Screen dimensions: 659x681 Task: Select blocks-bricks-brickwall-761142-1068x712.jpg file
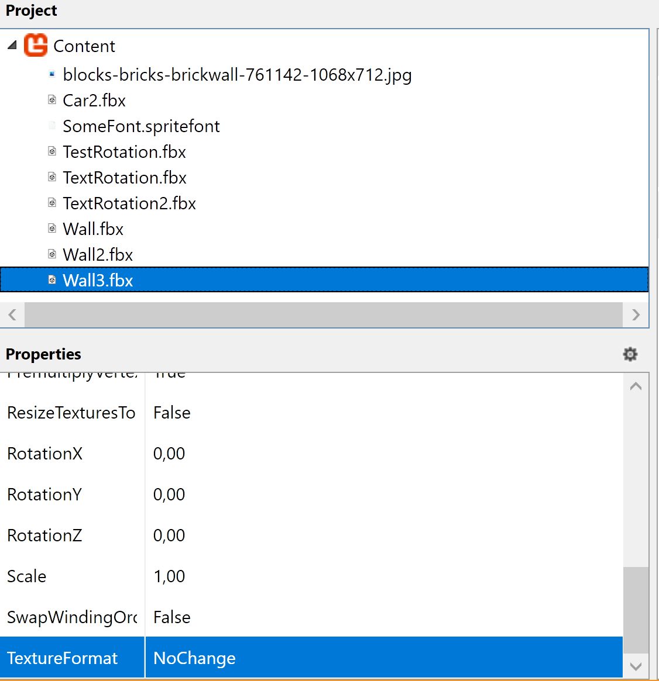tap(237, 75)
